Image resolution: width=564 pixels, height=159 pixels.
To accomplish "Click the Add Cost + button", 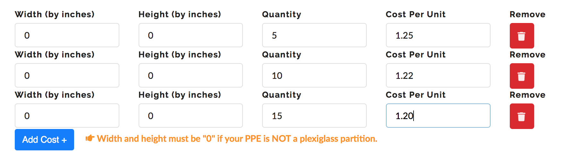I will coord(44,140).
